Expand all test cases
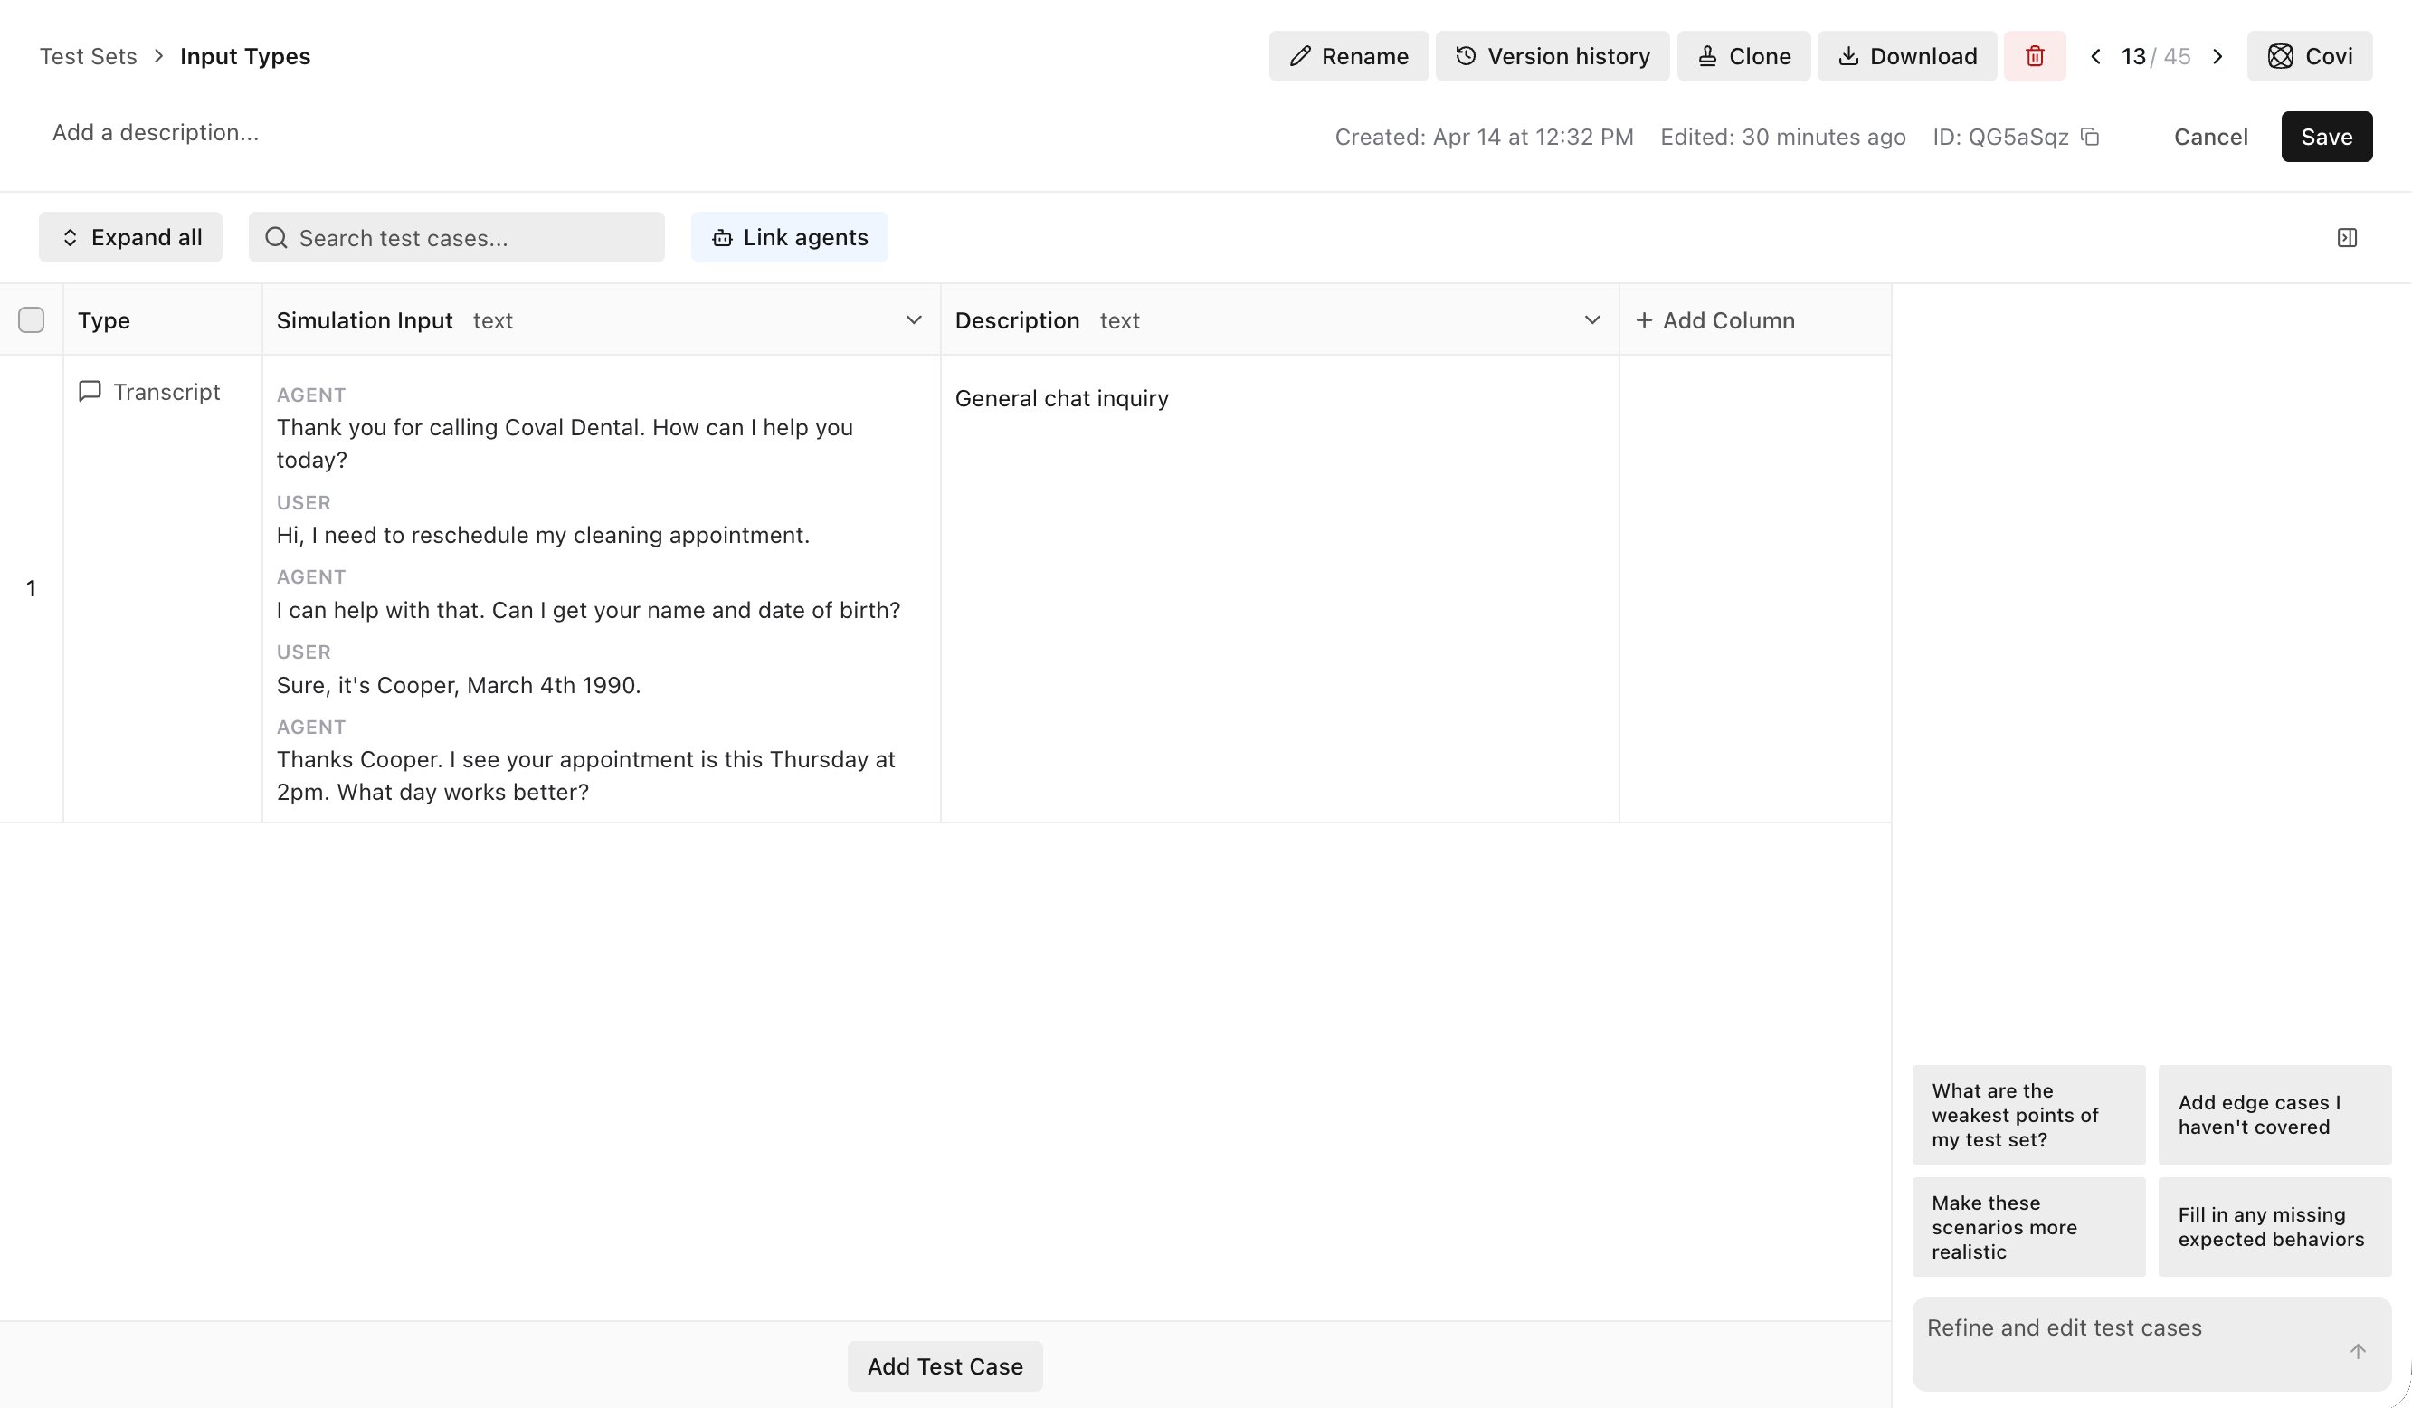 130,237
